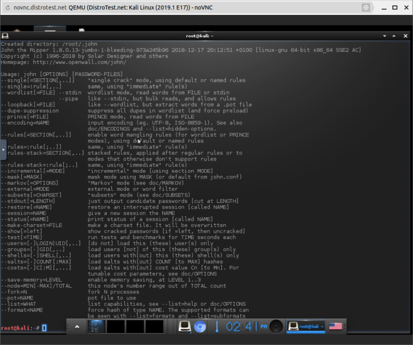Click the '--dupe-suppression' option text
Image resolution: width=413 pixels, height=345 pixels.
30,110
